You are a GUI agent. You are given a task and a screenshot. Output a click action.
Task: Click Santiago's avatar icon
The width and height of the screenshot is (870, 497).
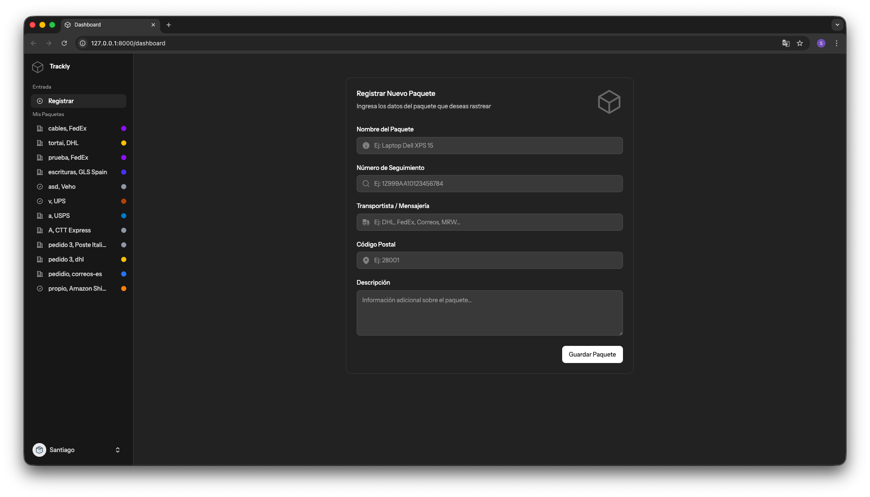click(39, 450)
